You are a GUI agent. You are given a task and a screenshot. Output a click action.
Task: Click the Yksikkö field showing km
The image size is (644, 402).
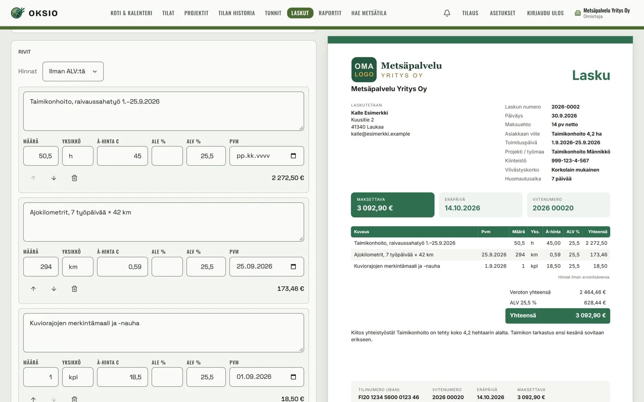pos(78,267)
